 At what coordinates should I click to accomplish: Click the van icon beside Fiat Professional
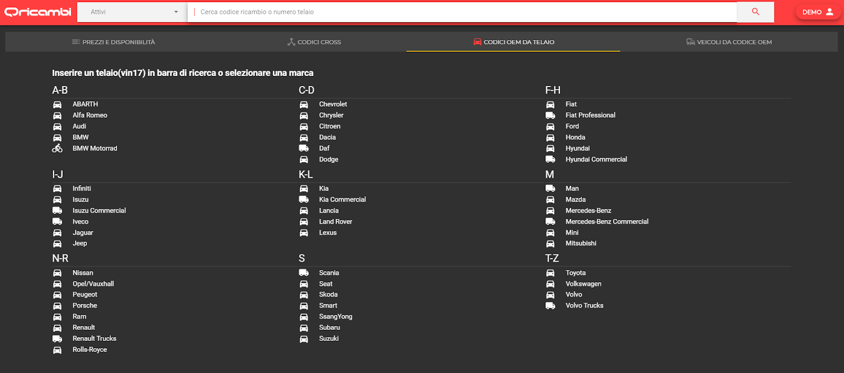[550, 116]
